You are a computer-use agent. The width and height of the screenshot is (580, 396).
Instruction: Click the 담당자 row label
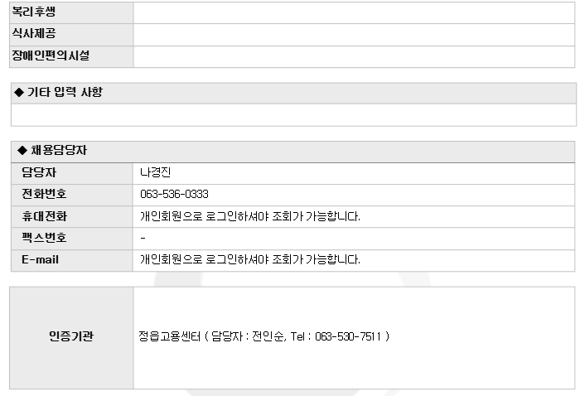[x=39, y=172]
